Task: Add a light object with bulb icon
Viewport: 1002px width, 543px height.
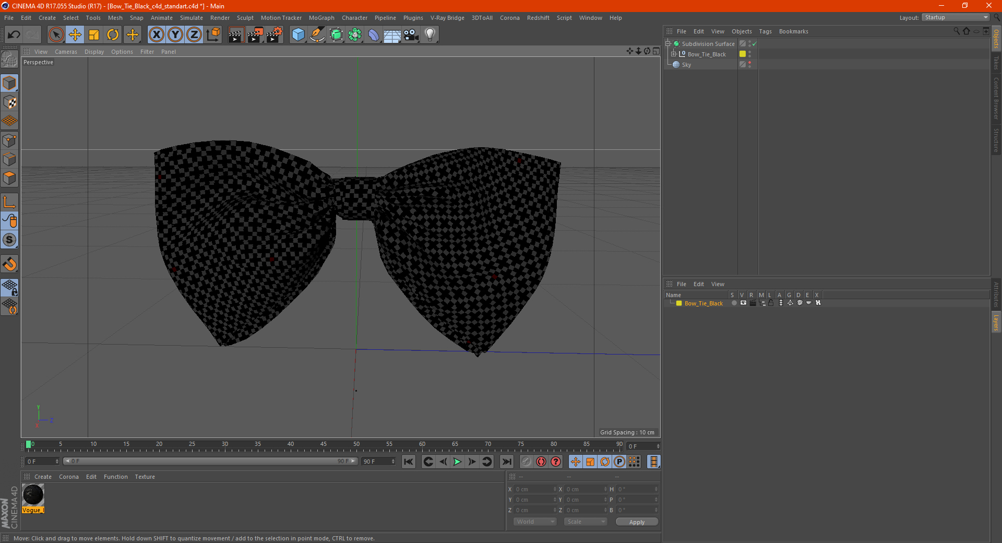Action: point(430,35)
